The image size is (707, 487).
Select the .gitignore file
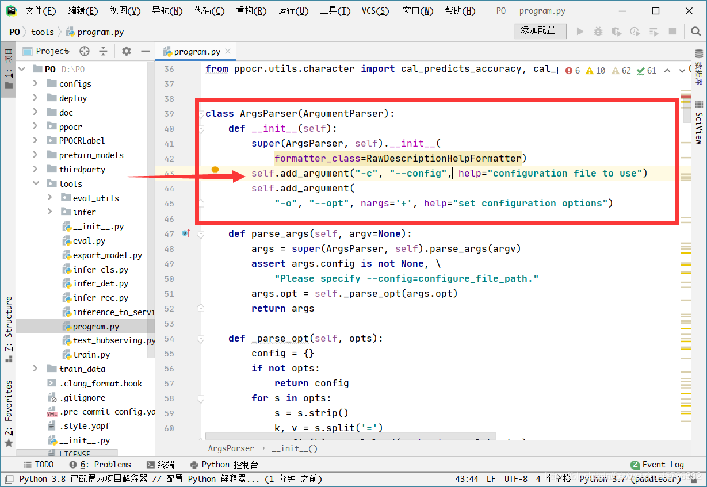tap(82, 397)
